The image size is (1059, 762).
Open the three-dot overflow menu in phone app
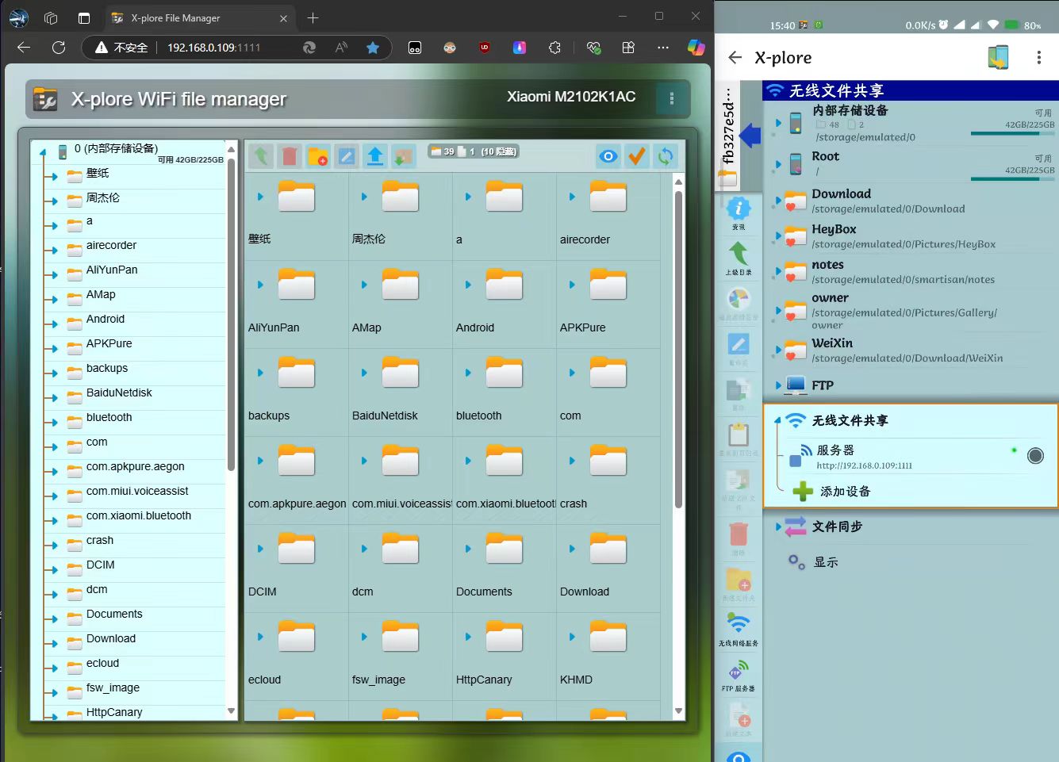coord(1038,57)
